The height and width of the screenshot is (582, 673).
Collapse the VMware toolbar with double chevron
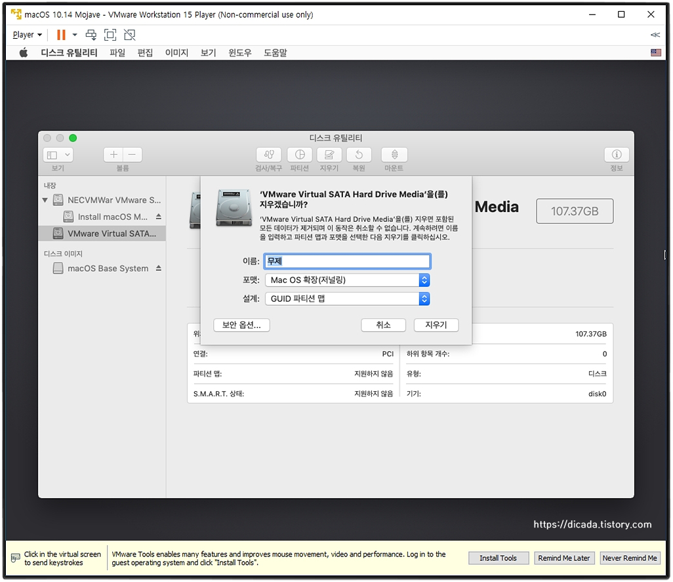[x=655, y=35]
